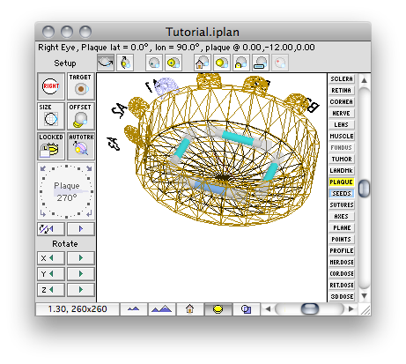Click the small mountains zoom-out icon
The width and height of the screenshot is (406, 364).
point(134,309)
